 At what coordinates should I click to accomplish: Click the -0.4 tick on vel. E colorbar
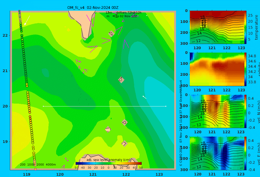click(251, 170)
